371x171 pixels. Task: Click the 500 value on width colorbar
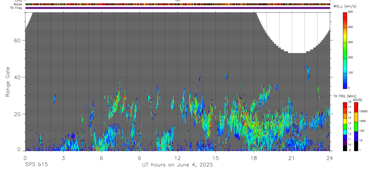(x=350, y=12)
